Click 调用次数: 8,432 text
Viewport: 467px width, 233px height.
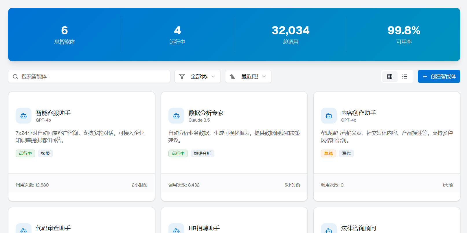point(184,185)
